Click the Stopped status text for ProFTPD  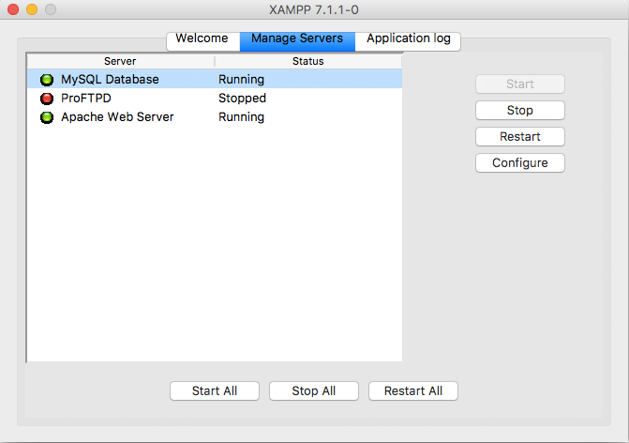(242, 99)
